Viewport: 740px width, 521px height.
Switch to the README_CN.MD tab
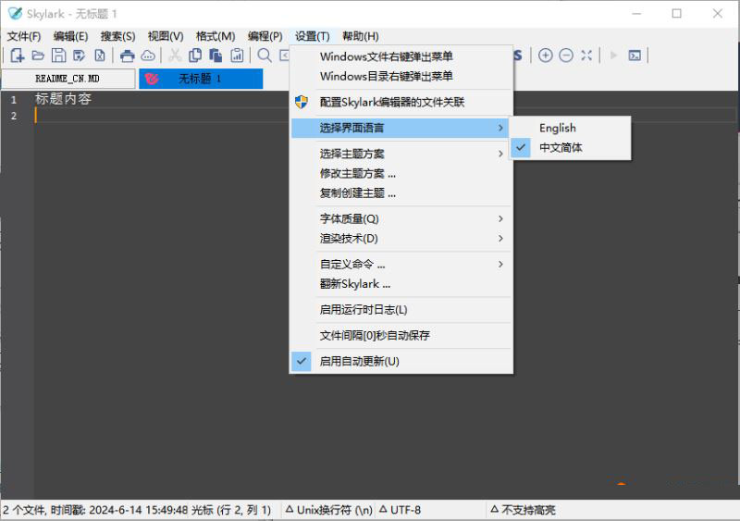(x=68, y=79)
